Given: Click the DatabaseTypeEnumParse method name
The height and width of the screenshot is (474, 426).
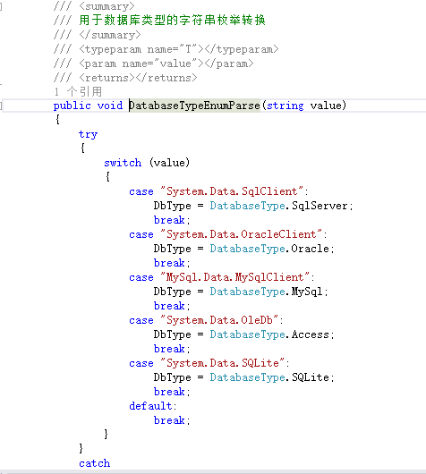Looking at the screenshot, I should 194,106.
